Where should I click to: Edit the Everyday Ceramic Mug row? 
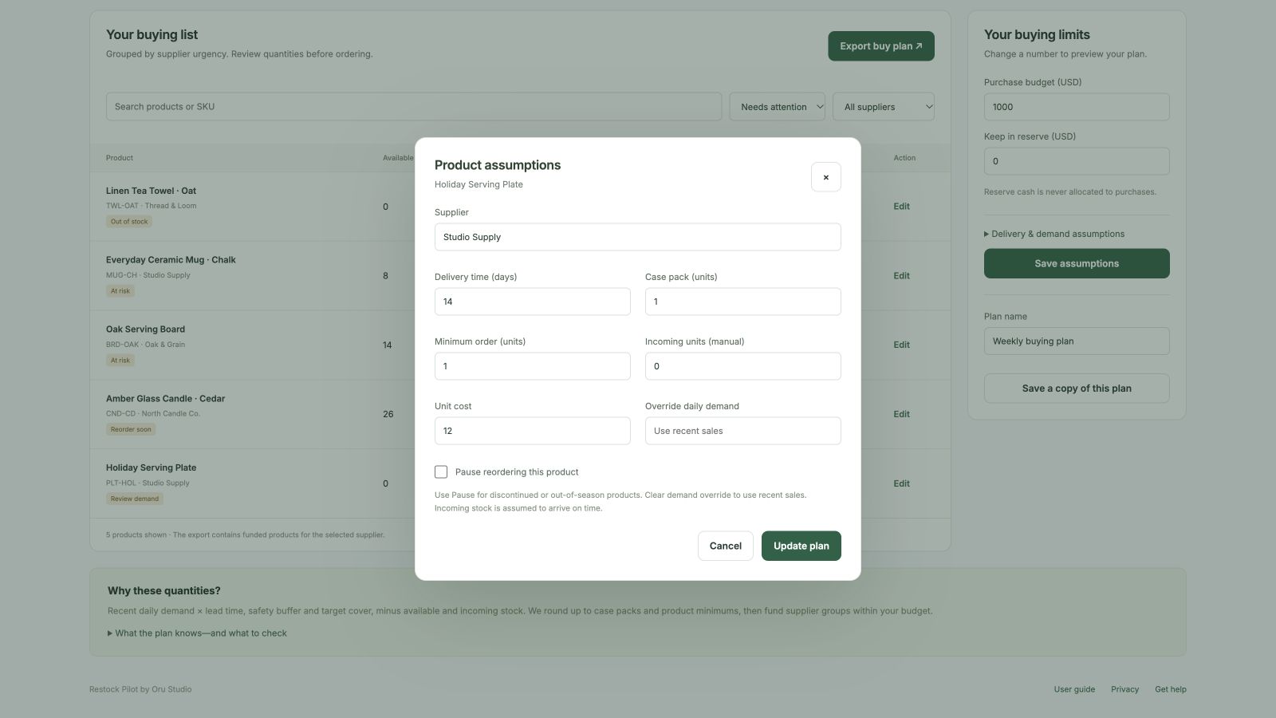(x=901, y=276)
